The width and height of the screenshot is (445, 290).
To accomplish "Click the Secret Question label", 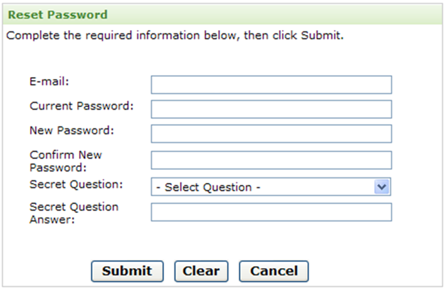I will click(76, 184).
